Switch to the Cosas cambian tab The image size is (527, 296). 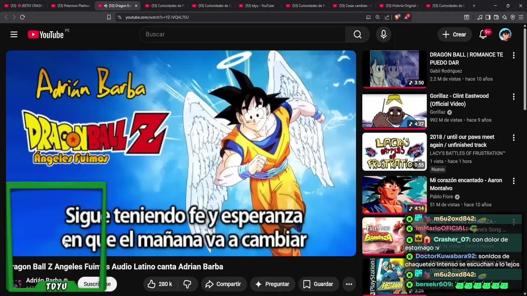[352, 6]
